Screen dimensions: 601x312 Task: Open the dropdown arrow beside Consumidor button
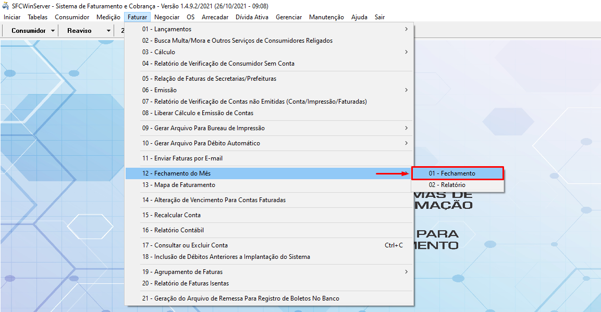[53, 31]
